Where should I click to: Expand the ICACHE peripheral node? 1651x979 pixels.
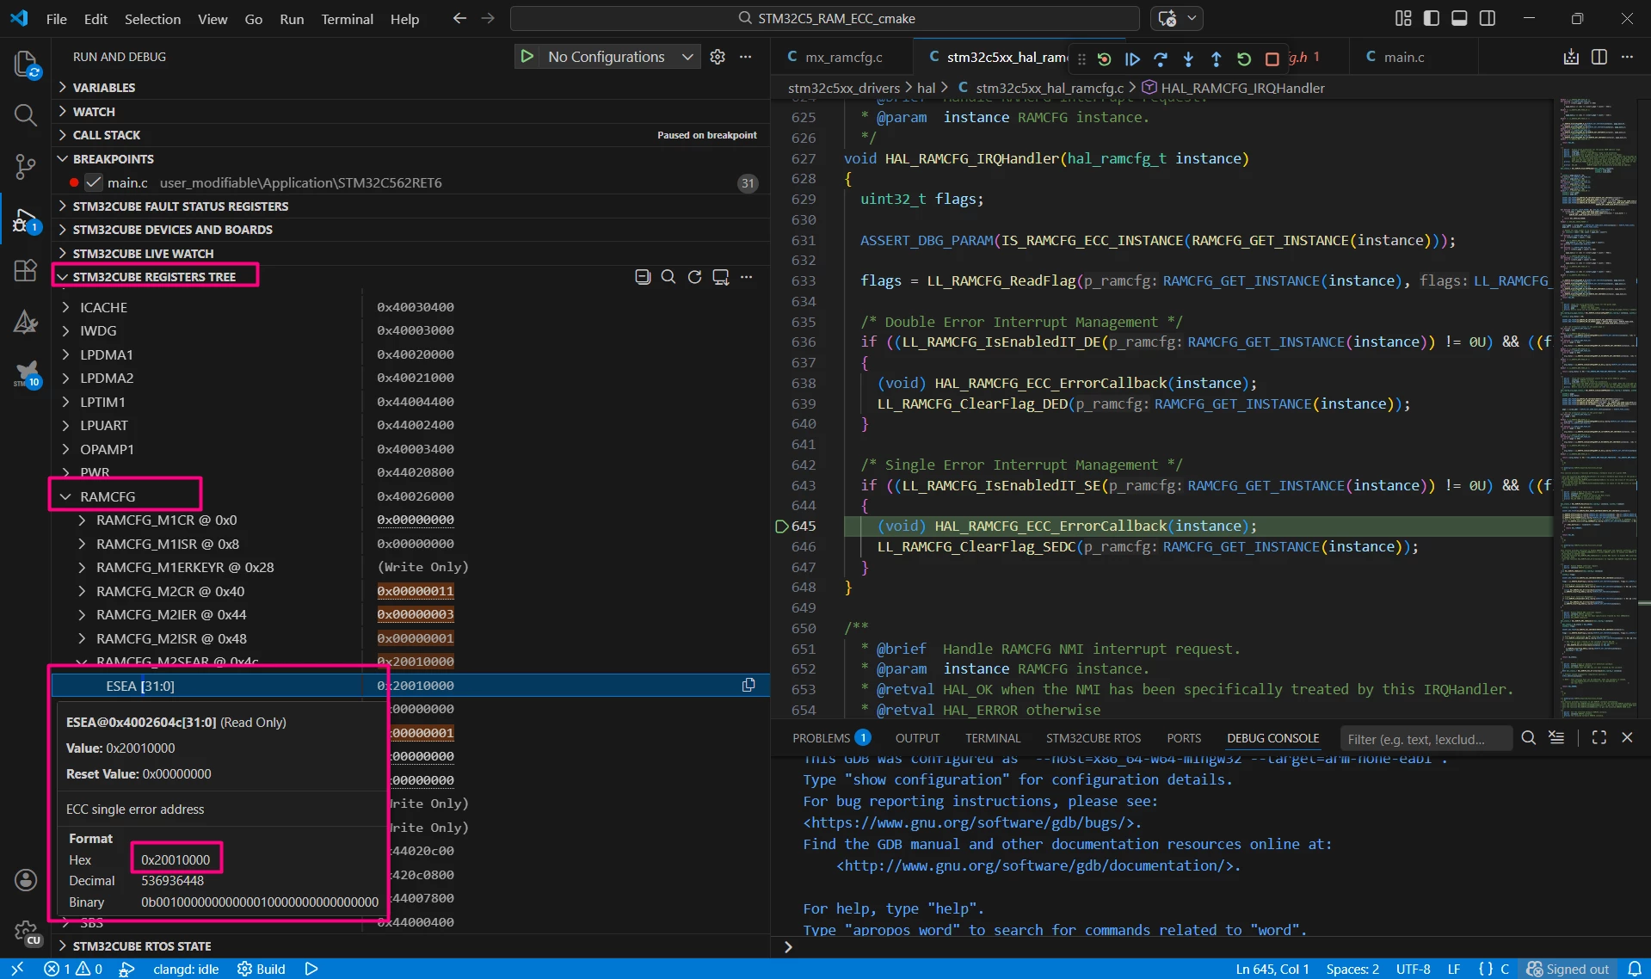coord(65,307)
